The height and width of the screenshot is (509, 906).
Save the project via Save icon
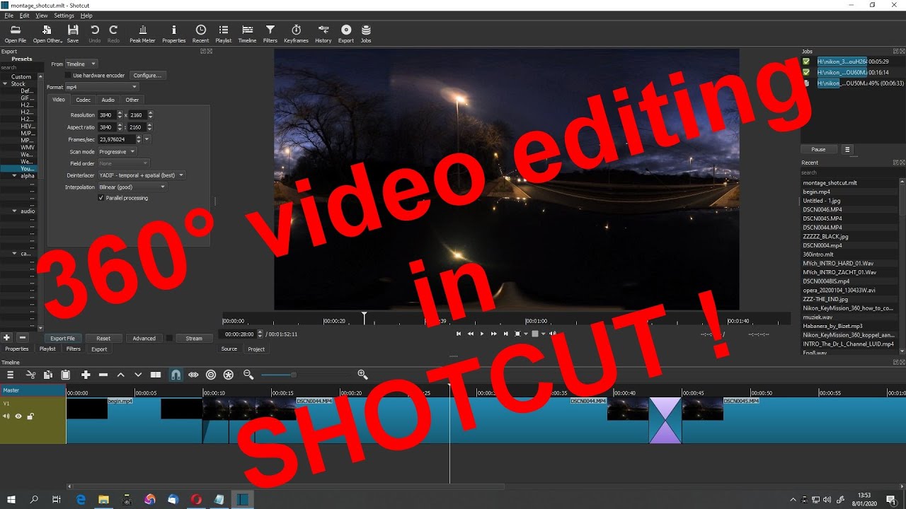point(73,34)
